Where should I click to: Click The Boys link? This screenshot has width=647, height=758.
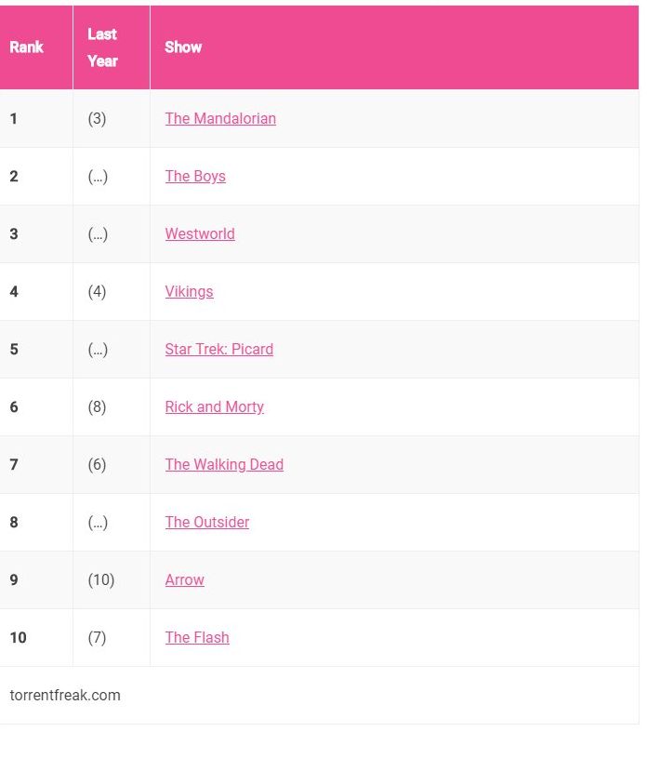pos(195,176)
